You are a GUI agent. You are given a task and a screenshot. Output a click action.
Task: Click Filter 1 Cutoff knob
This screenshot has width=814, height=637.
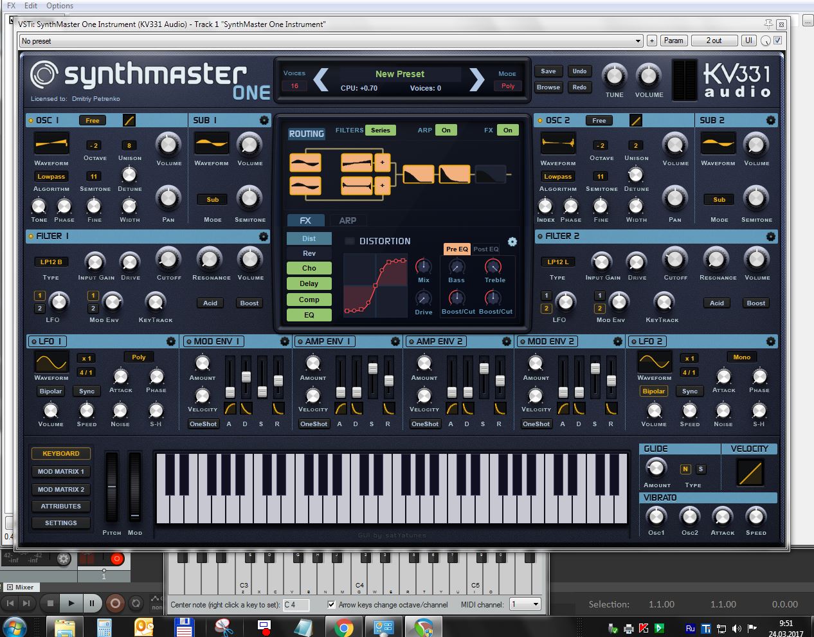pos(168,260)
